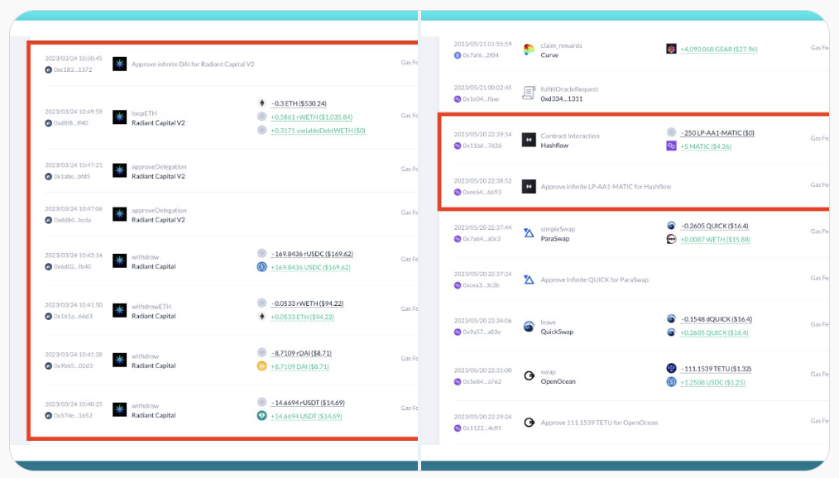This screenshot has width=839, height=478.
Task: Open transaction hash 0xd8f8...ff40
Action: pos(70,123)
